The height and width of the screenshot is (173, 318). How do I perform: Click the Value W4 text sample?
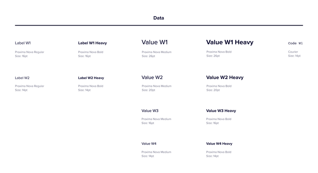pyautogui.click(x=149, y=144)
